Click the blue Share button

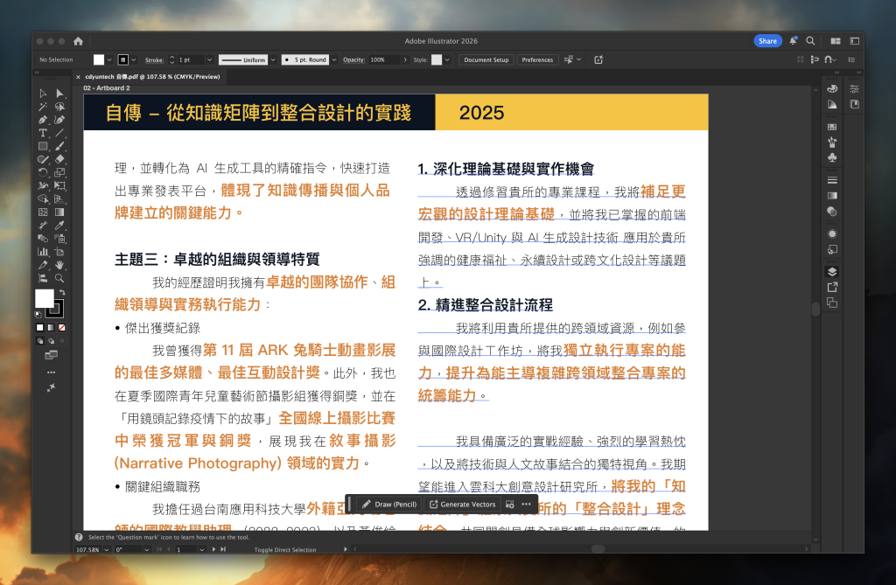tap(767, 40)
